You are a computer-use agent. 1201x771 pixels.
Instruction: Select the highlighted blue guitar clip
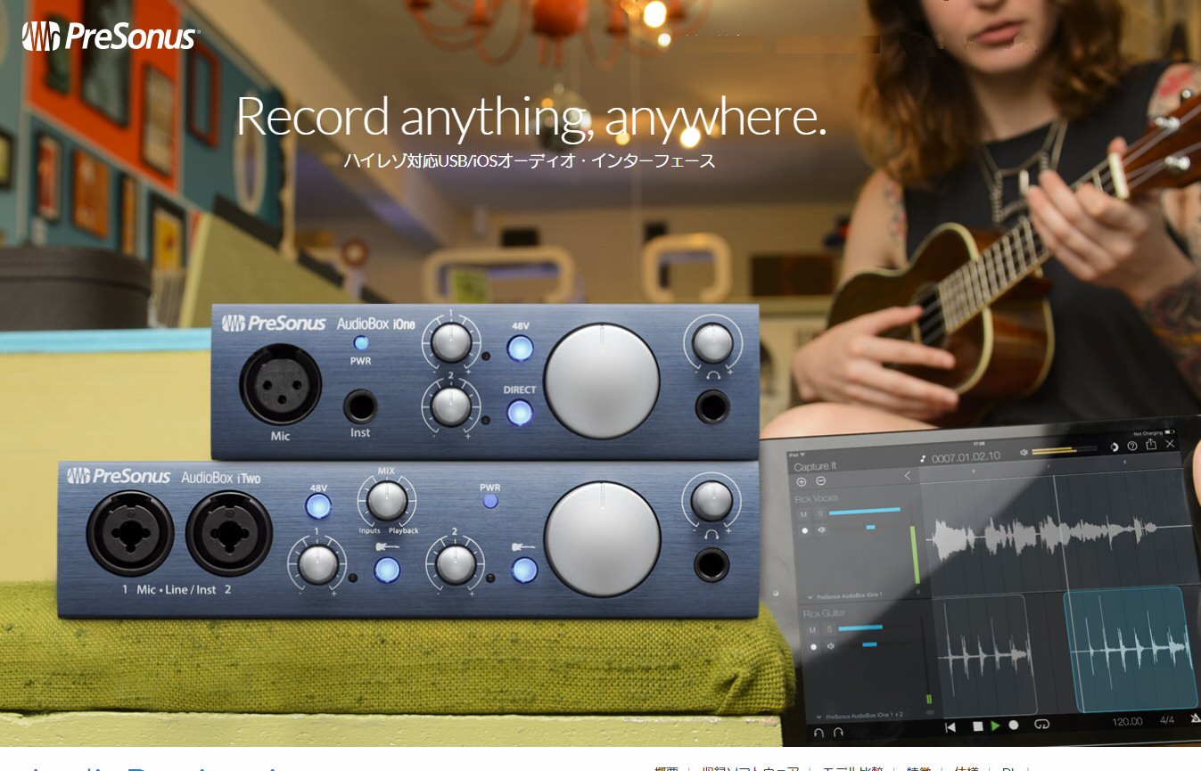click(1131, 651)
